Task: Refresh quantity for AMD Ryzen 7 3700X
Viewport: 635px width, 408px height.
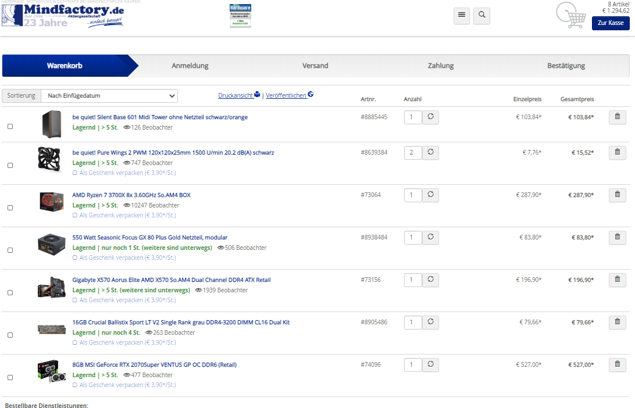Action: click(x=430, y=195)
